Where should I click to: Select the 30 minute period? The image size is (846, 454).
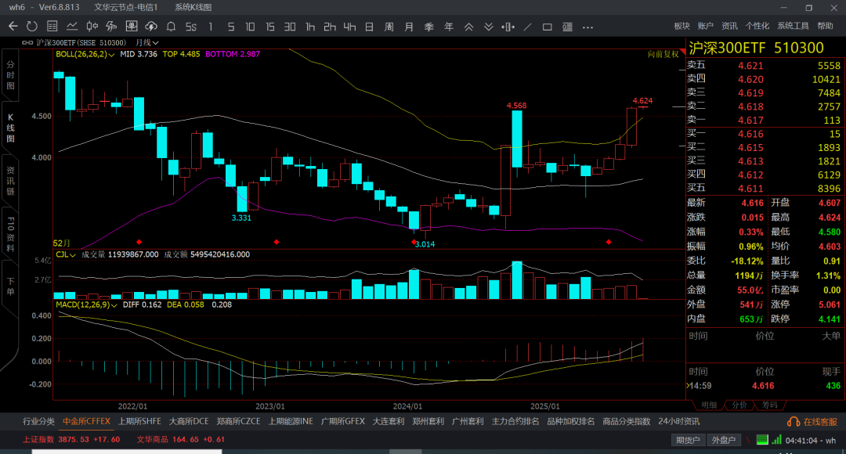pyautogui.click(x=290, y=27)
